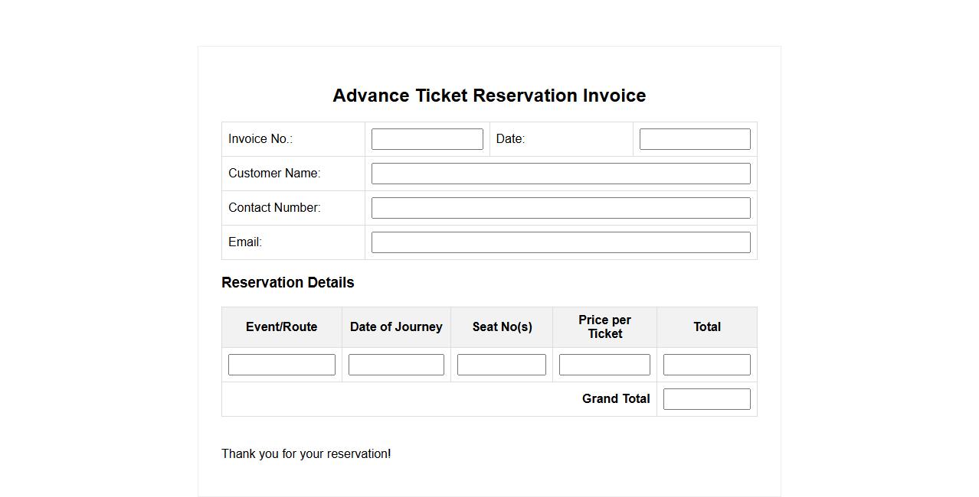Click the Event/Route column header
979x497 pixels.
(281, 327)
